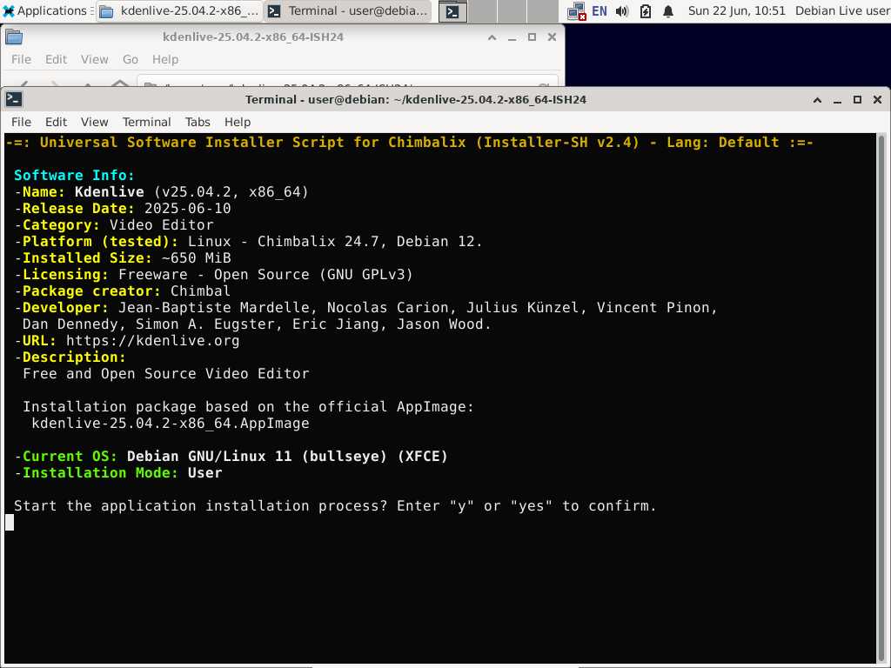This screenshot has width=891, height=668.
Task: Click the terminal launcher icon in panel
Action: (x=452, y=11)
